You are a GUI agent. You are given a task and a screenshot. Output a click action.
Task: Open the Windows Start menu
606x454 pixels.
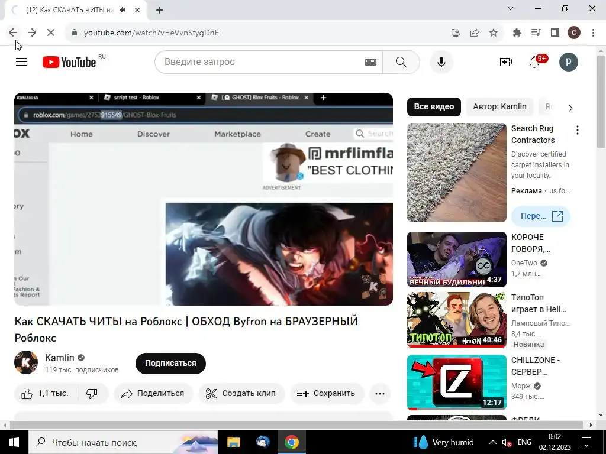point(14,442)
